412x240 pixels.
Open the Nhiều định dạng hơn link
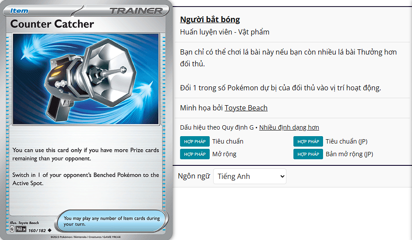(289, 127)
